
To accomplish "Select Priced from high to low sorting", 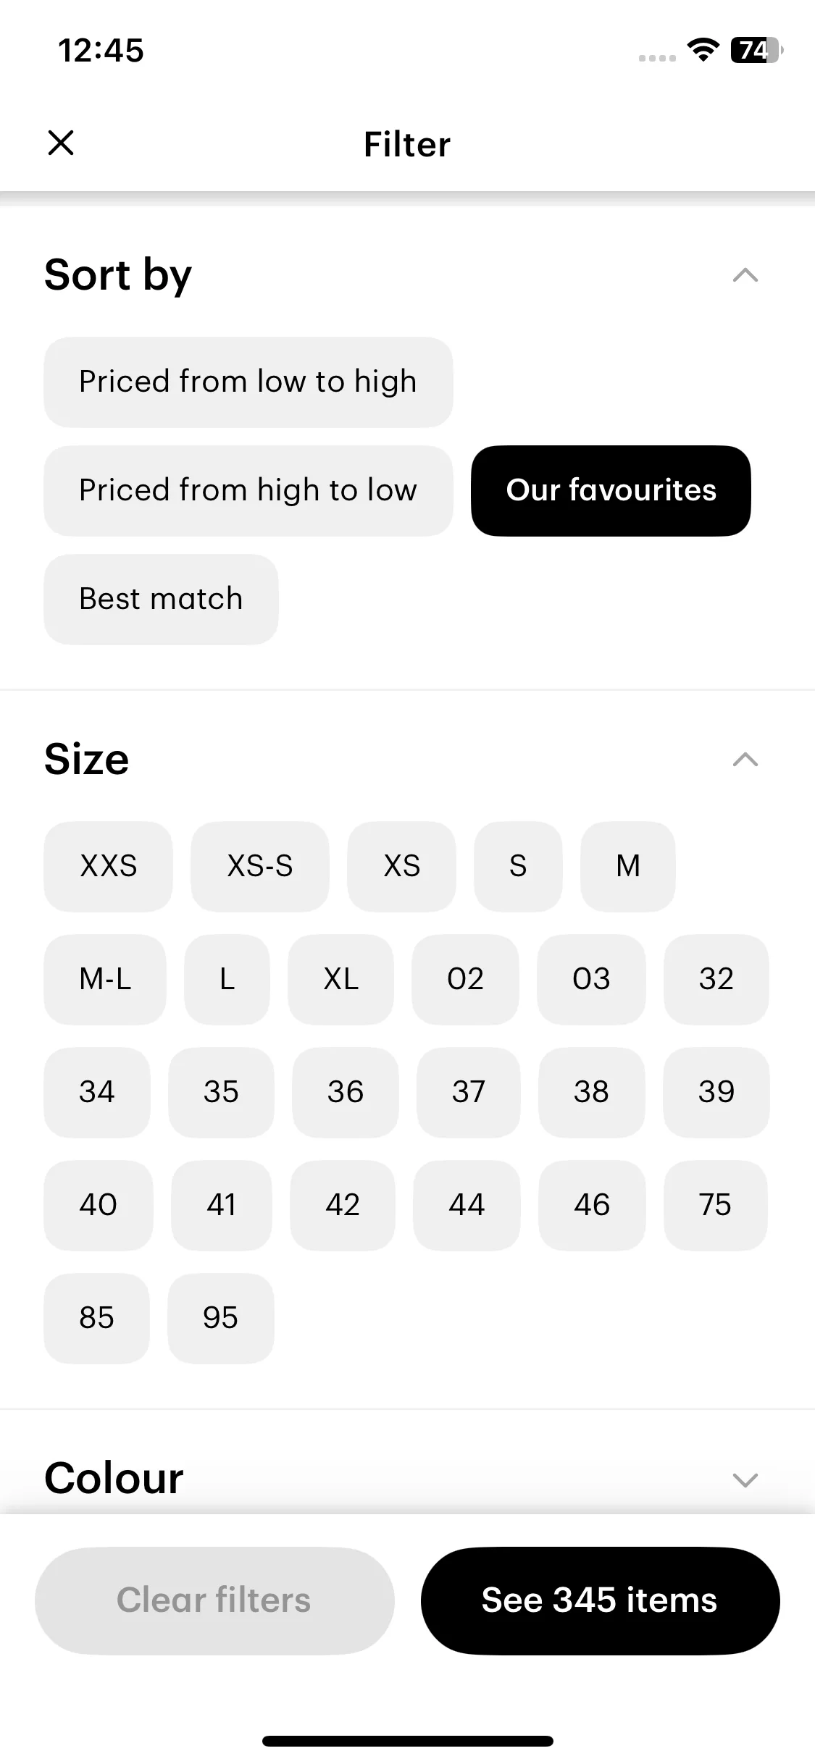I will (248, 490).
